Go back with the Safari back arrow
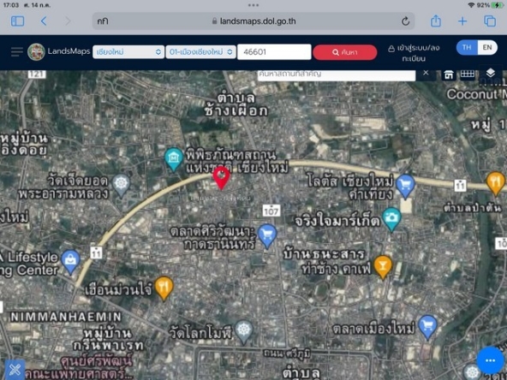Screen dimensions: 507x380 pos(44,21)
